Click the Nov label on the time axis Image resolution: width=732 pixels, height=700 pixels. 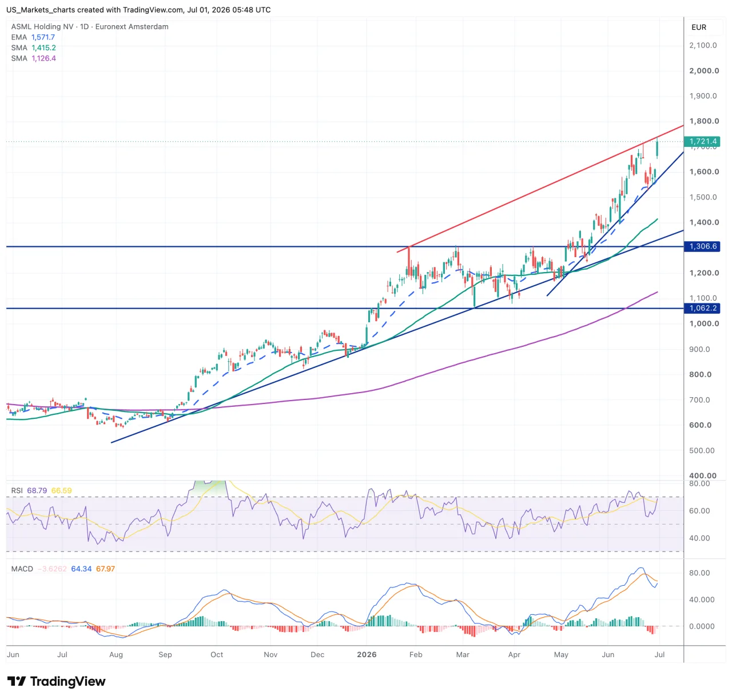270,655
